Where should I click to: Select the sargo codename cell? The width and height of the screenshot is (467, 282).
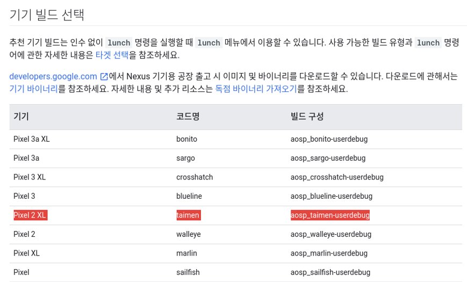185,158
